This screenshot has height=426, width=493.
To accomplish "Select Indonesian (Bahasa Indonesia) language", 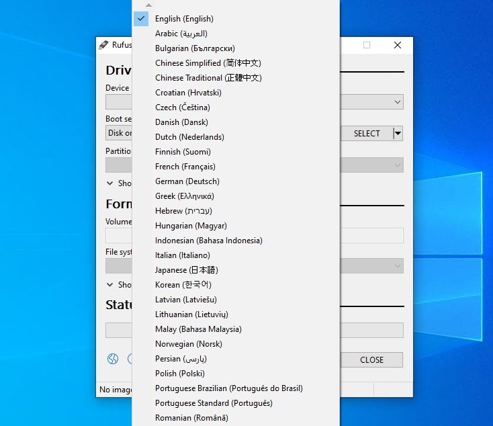I will click(236, 241).
